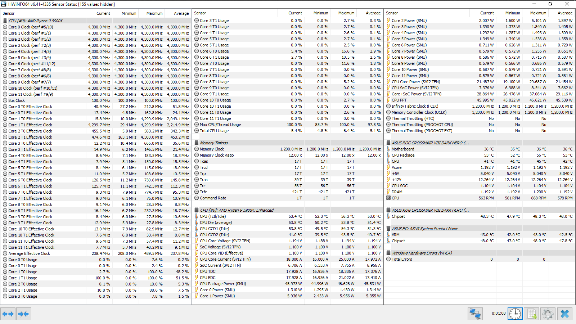Open sensor settings gear icon
The width and height of the screenshot is (576, 324).
click(548, 314)
